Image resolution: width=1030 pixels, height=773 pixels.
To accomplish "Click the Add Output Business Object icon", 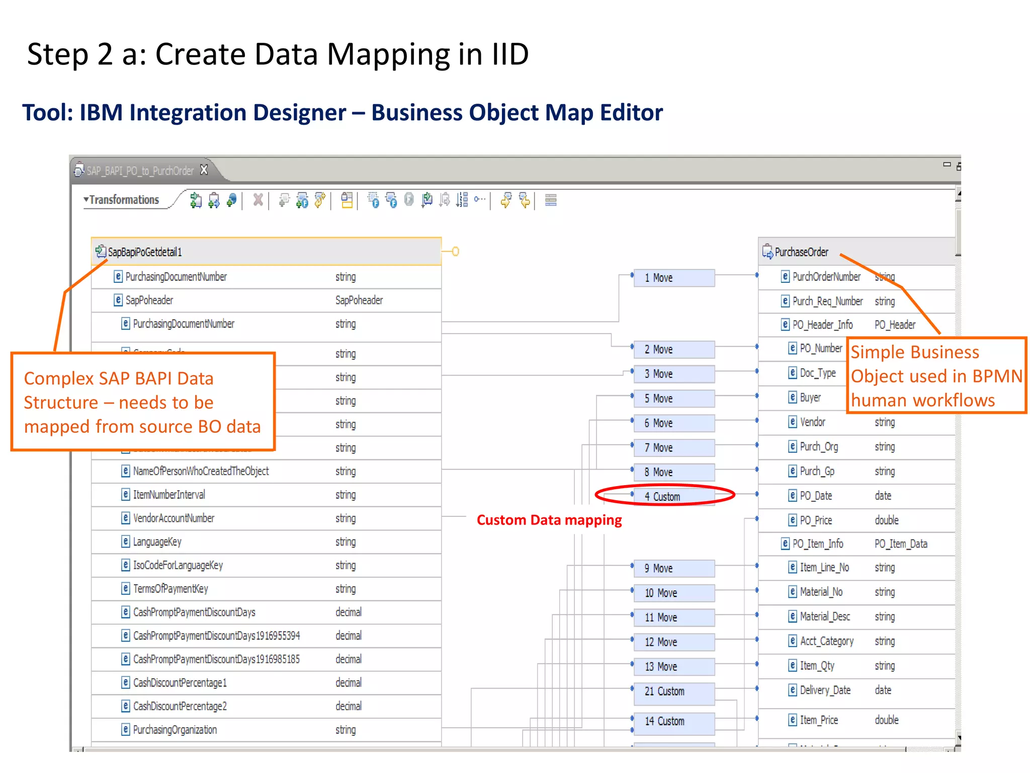I will (214, 200).
